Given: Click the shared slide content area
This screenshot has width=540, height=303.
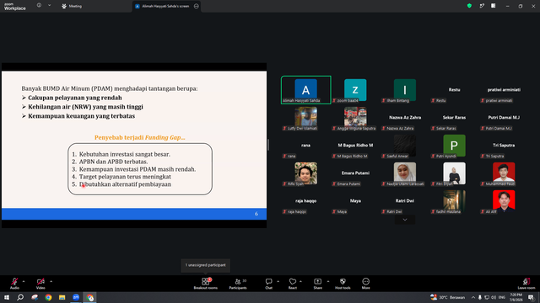Looking at the screenshot, I should 134,146.
